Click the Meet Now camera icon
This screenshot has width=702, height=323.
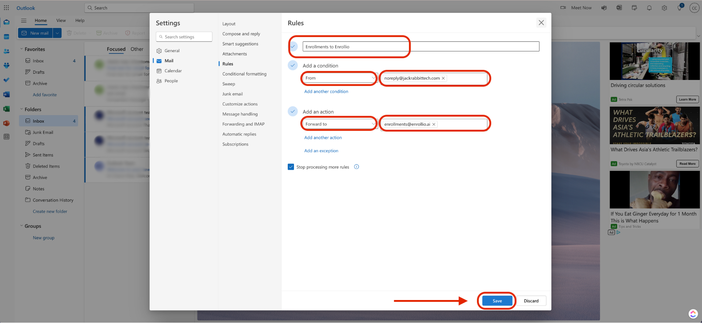click(563, 8)
